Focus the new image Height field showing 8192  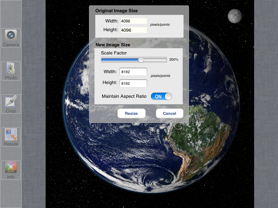133,83
